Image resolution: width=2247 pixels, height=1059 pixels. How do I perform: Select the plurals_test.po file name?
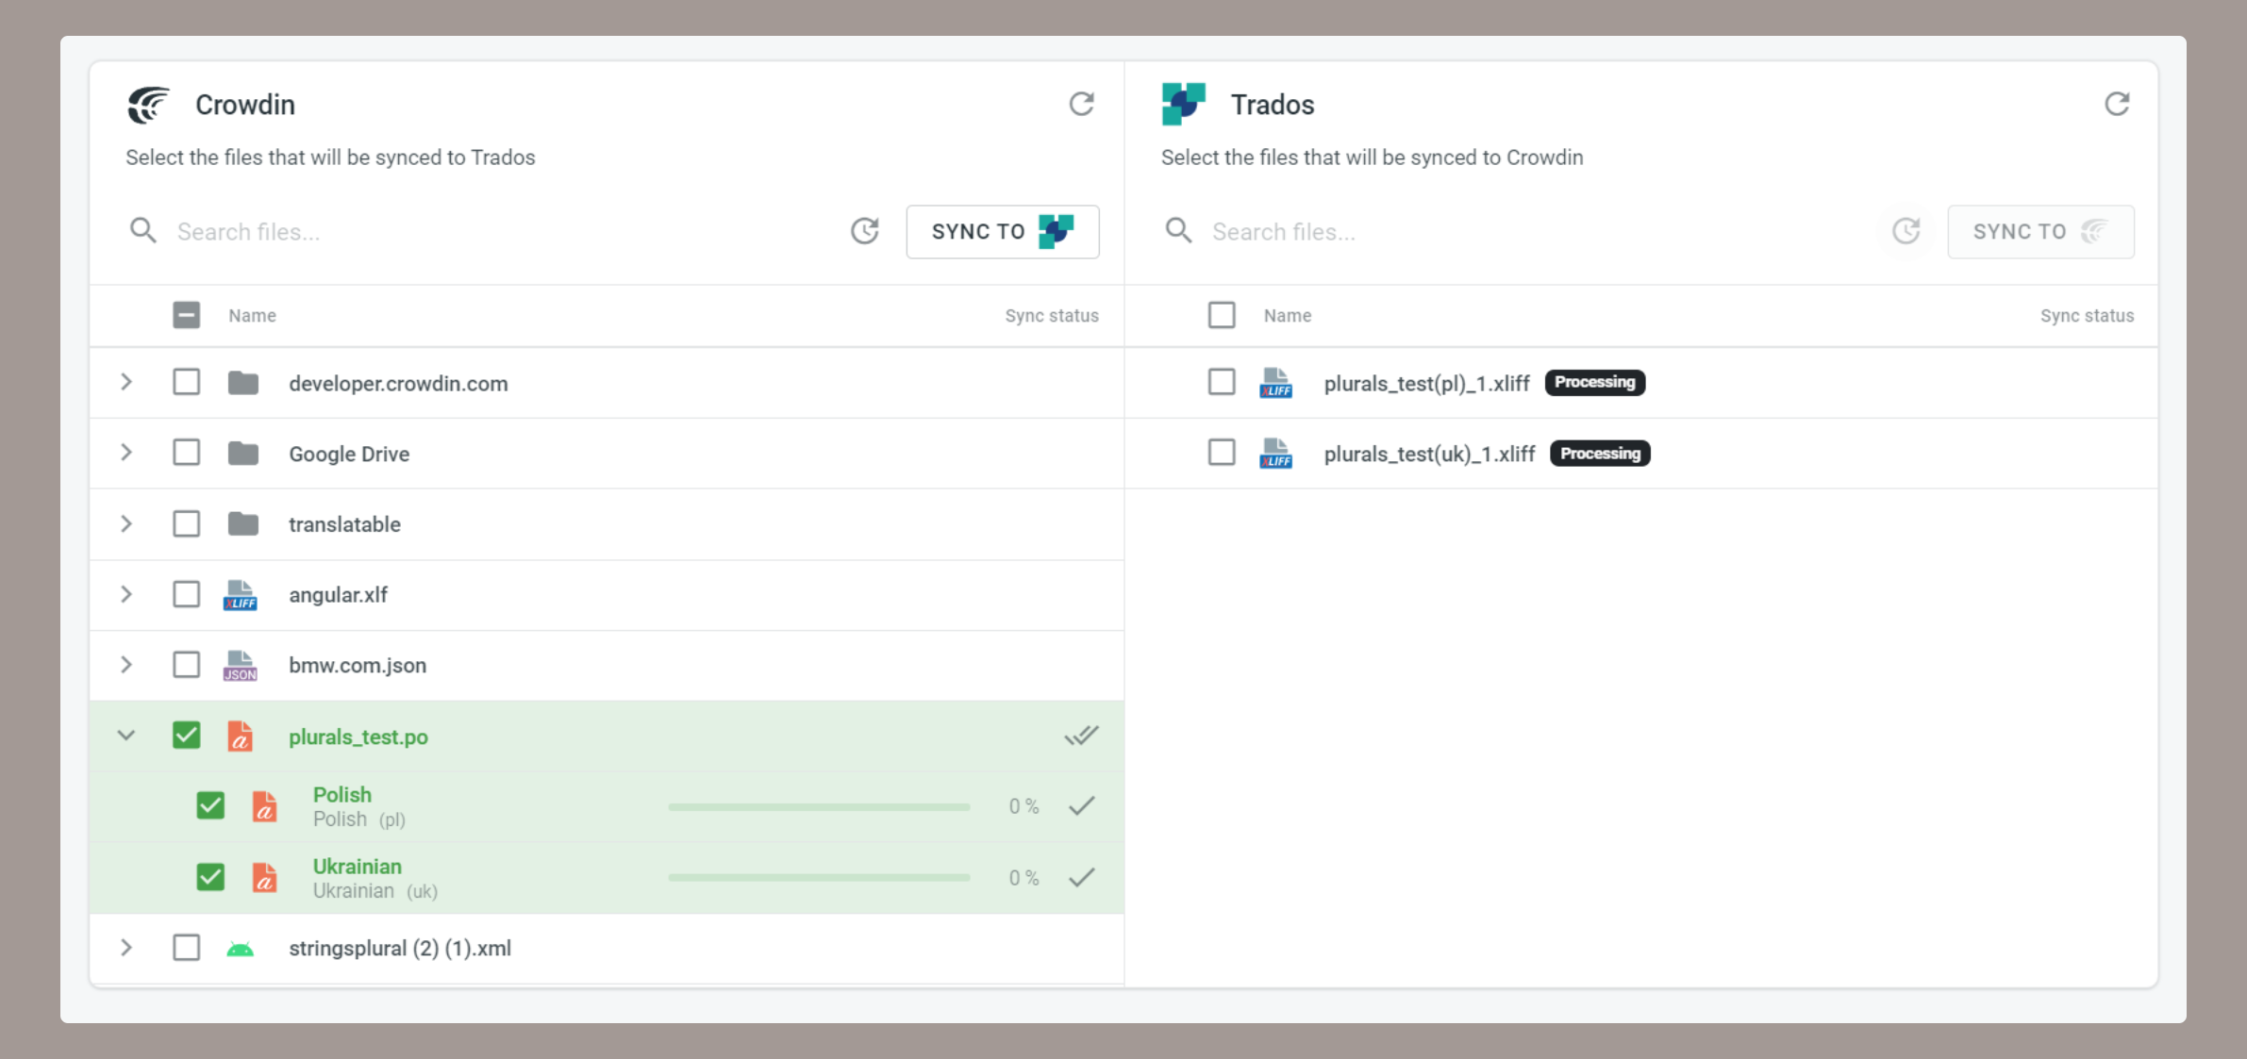coord(358,737)
